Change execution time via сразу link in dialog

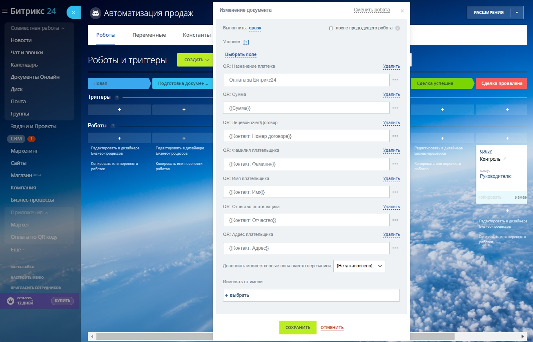[255, 28]
